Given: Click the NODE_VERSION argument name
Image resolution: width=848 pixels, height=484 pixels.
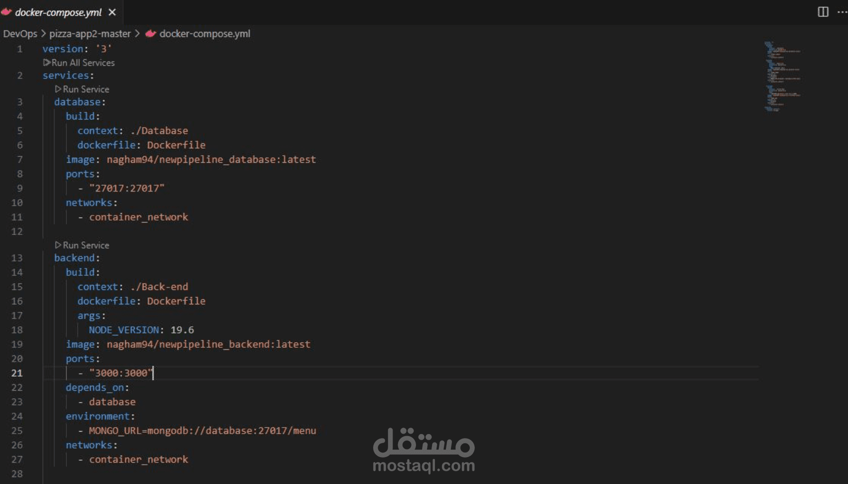Looking at the screenshot, I should point(124,330).
